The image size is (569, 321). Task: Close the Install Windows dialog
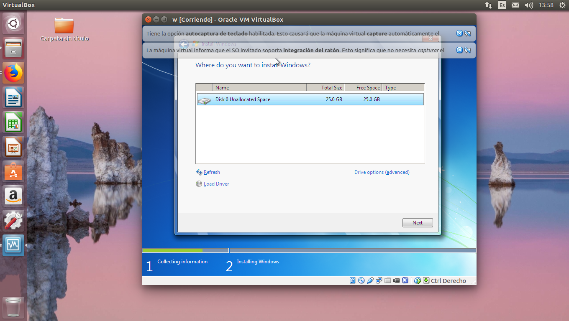[431, 39]
